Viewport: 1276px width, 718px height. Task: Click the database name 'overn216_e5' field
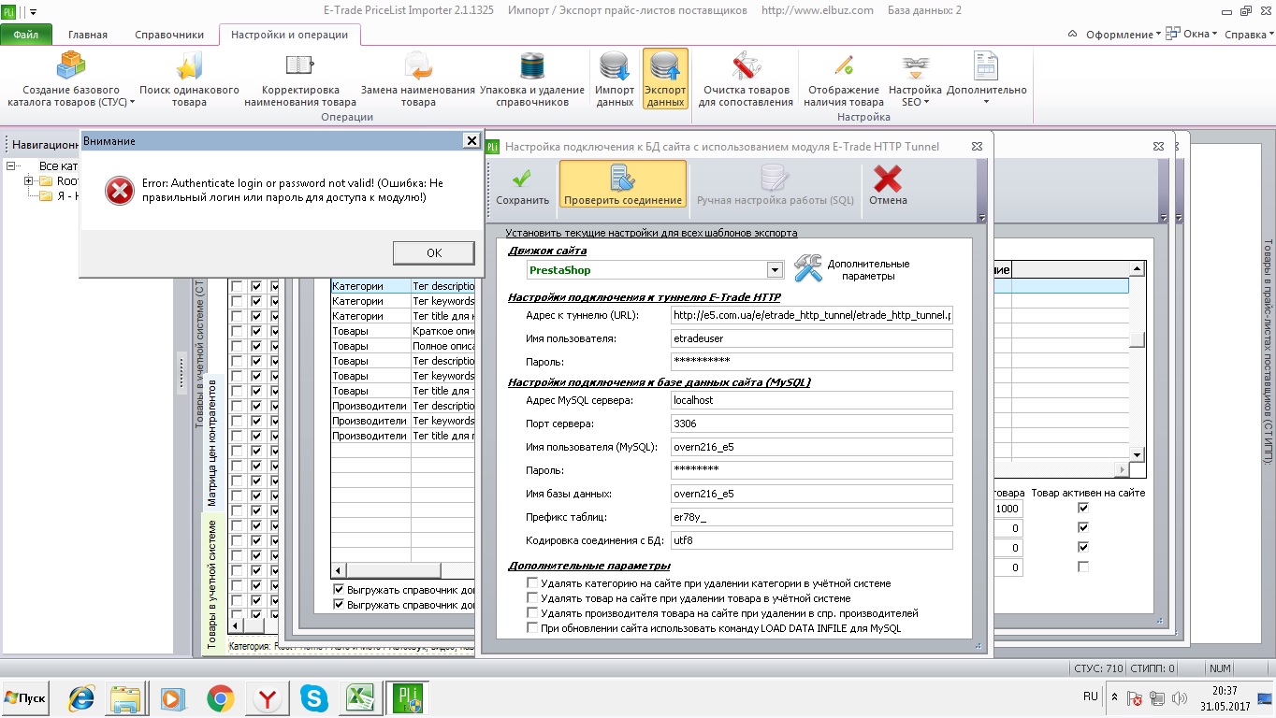(x=812, y=494)
